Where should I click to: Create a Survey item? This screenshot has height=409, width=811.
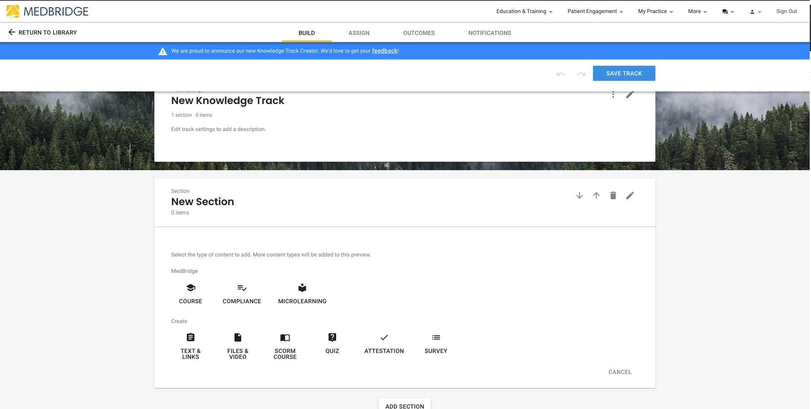(x=436, y=343)
